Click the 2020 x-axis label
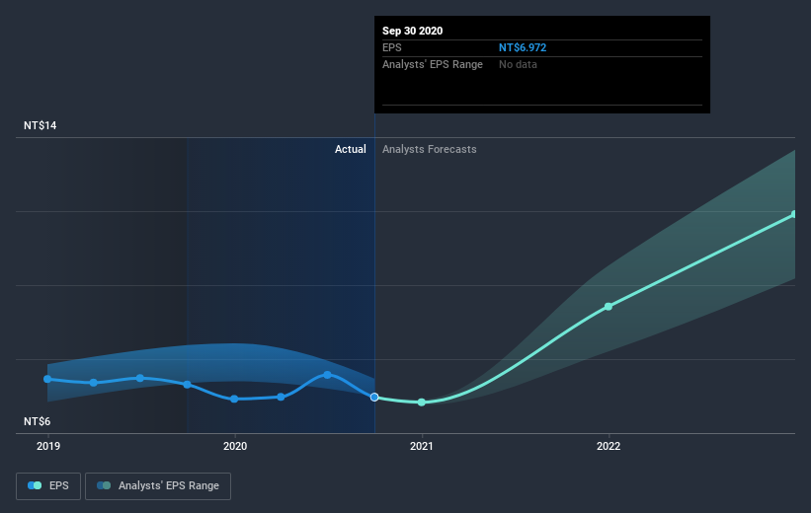 pos(235,446)
